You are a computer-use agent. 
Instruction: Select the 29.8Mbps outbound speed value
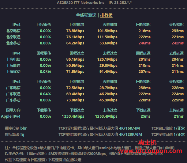coord(108,66)
